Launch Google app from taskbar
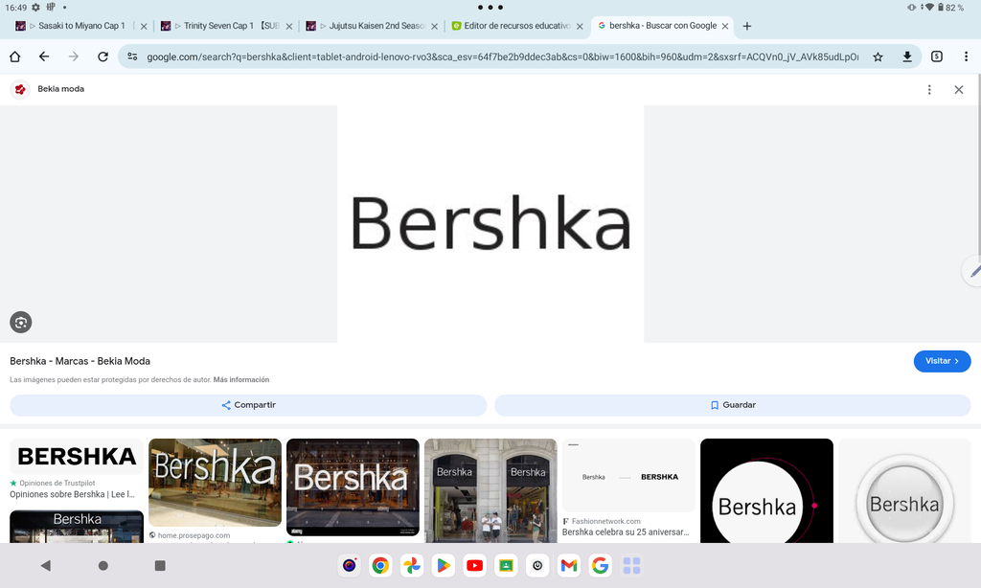 600,565
